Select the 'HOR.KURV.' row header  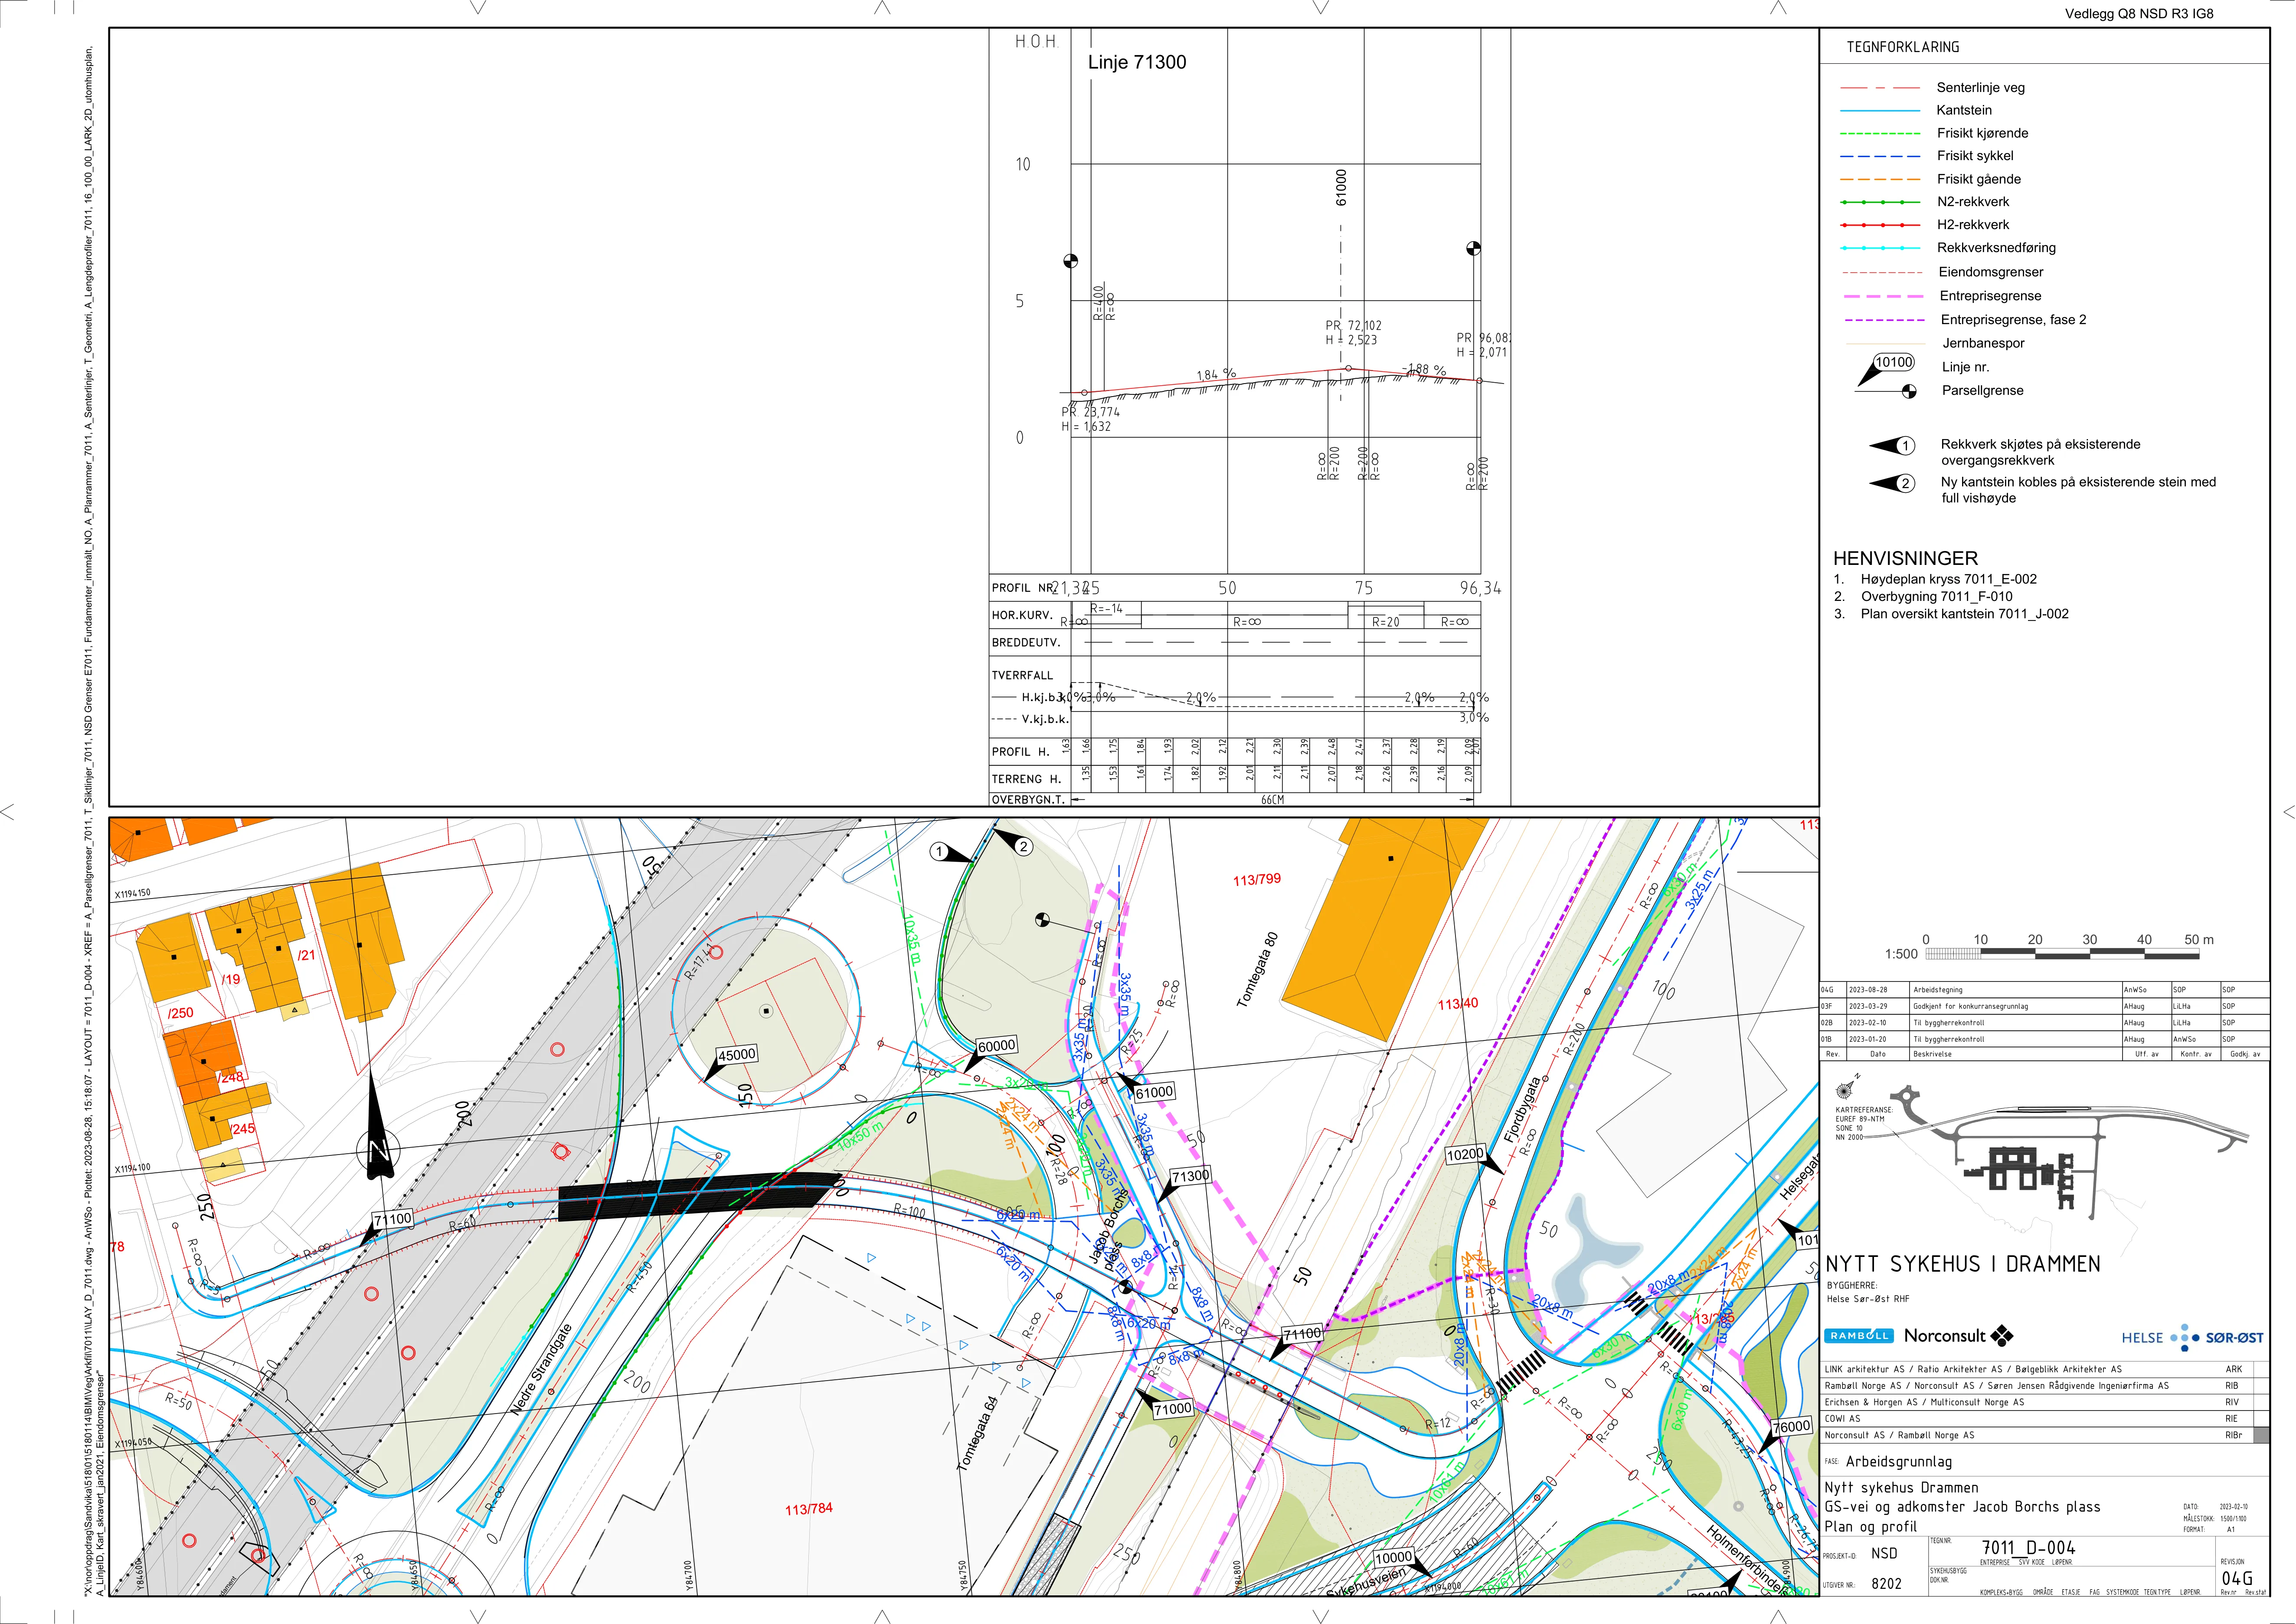(1022, 615)
